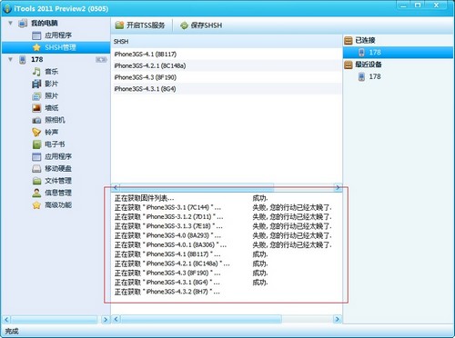Click the SHSH管理 star icon

click(36, 47)
